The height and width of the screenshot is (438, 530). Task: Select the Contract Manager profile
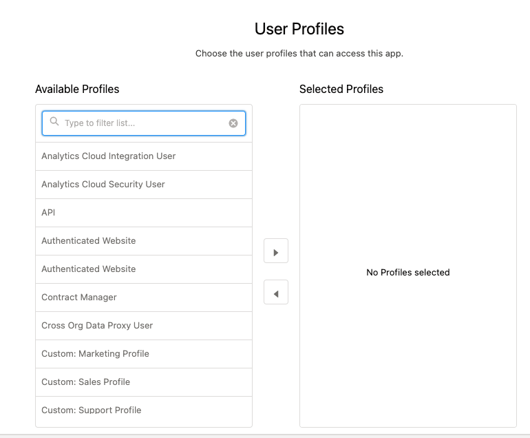[79, 298]
